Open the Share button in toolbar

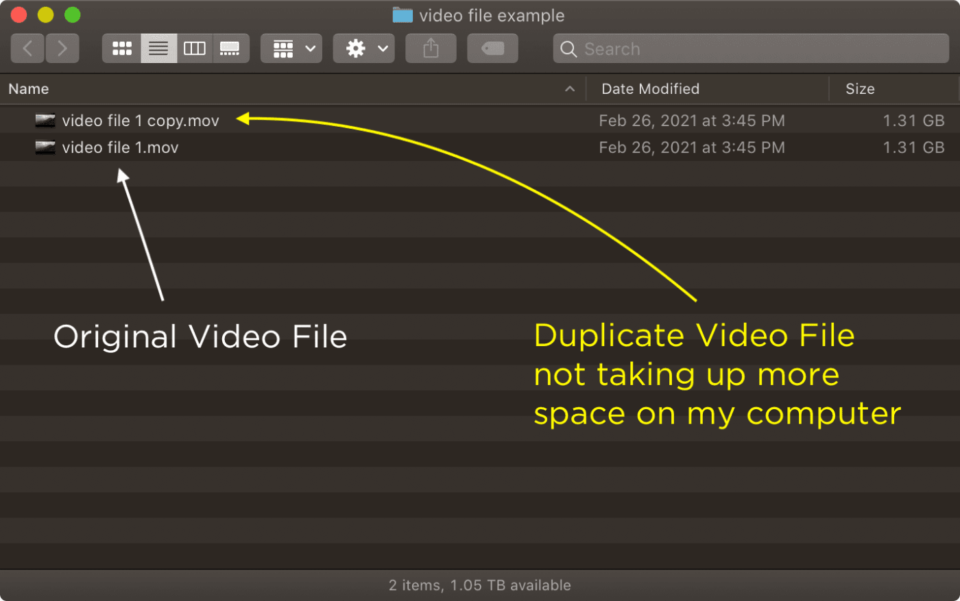(x=431, y=48)
